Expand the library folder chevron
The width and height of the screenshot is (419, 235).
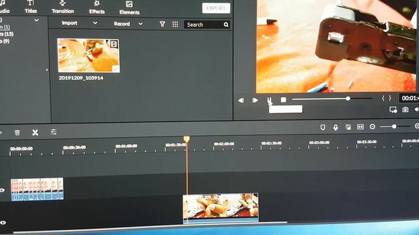click(37, 20)
